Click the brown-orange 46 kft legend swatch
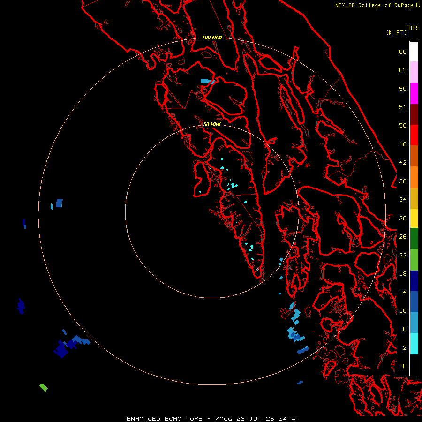 click(414, 156)
